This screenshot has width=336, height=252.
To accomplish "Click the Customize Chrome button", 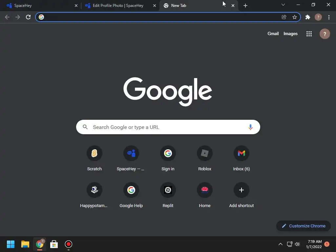I will point(304,226).
